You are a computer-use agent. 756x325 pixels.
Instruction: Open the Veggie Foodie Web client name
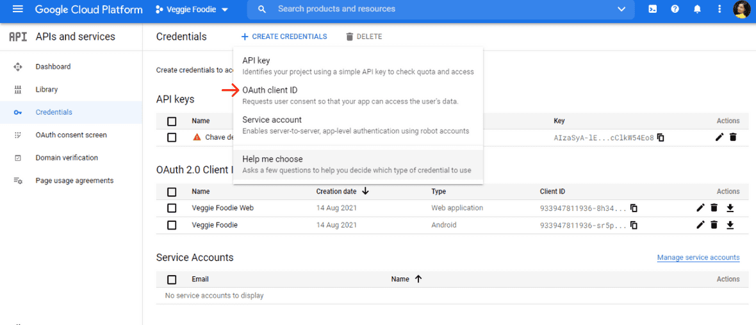click(223, 208)
